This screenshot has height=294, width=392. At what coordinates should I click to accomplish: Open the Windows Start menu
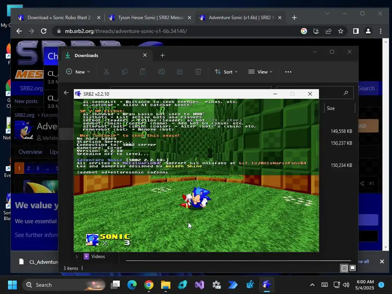click(12, 285)
